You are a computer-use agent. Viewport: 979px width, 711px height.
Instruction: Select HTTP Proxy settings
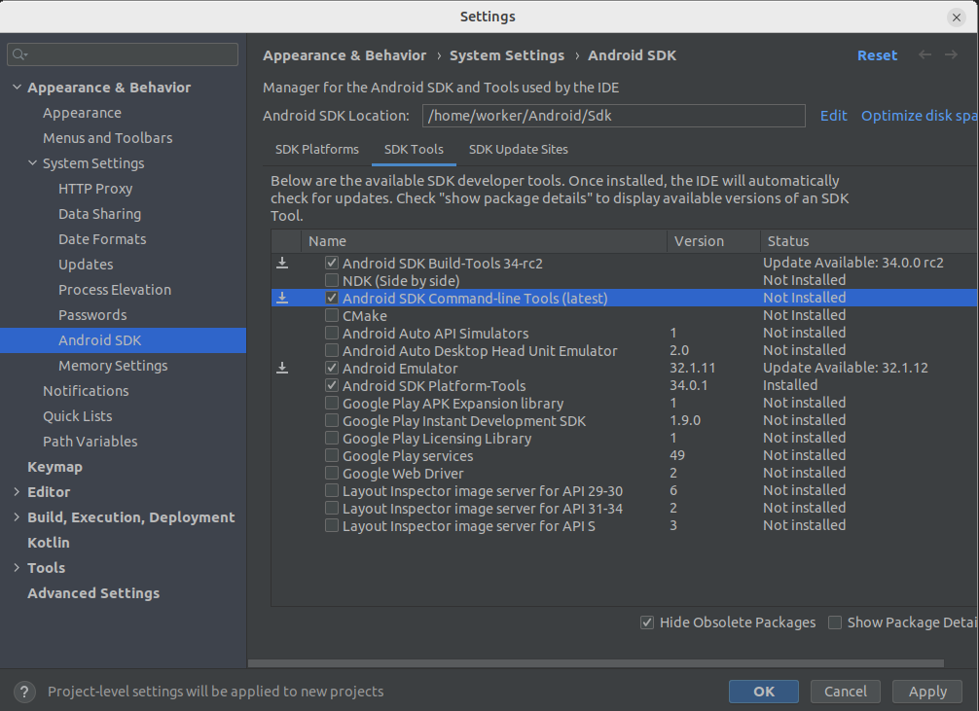pyautogui.click(x=95, y=189)
